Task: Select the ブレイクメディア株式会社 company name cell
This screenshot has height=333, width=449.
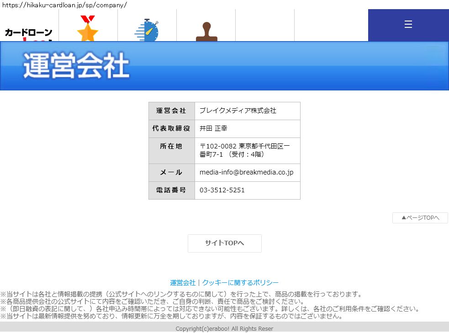Action: pyautogui.click(x=238, y=111)
